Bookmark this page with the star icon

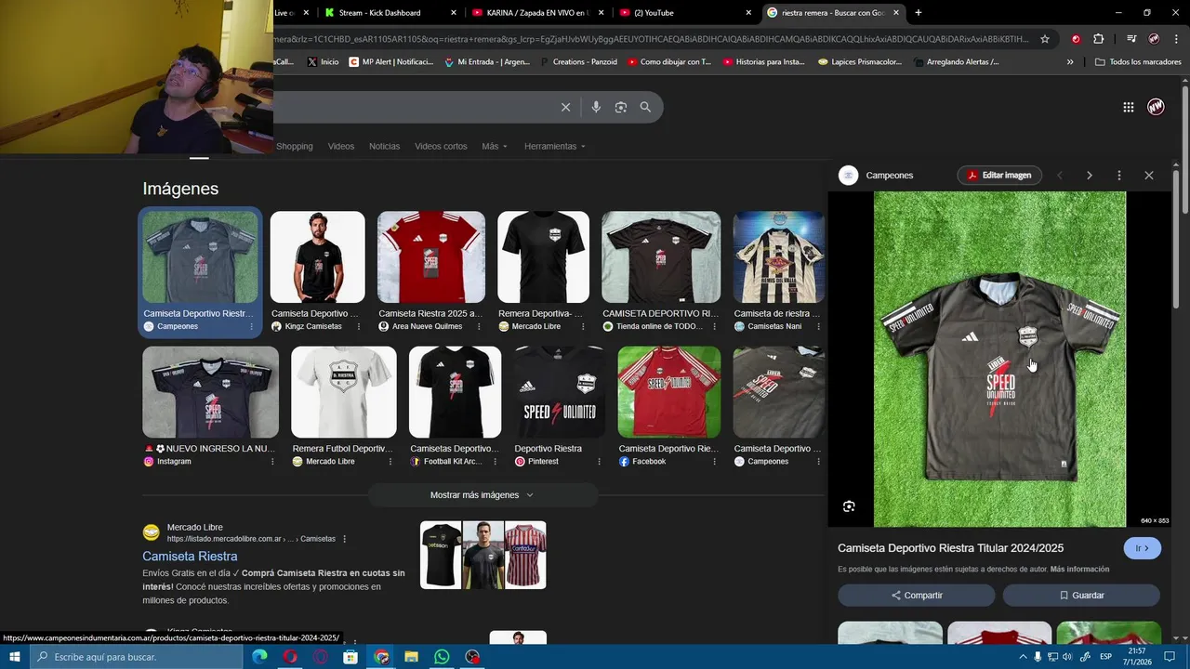click(1045, 39)
